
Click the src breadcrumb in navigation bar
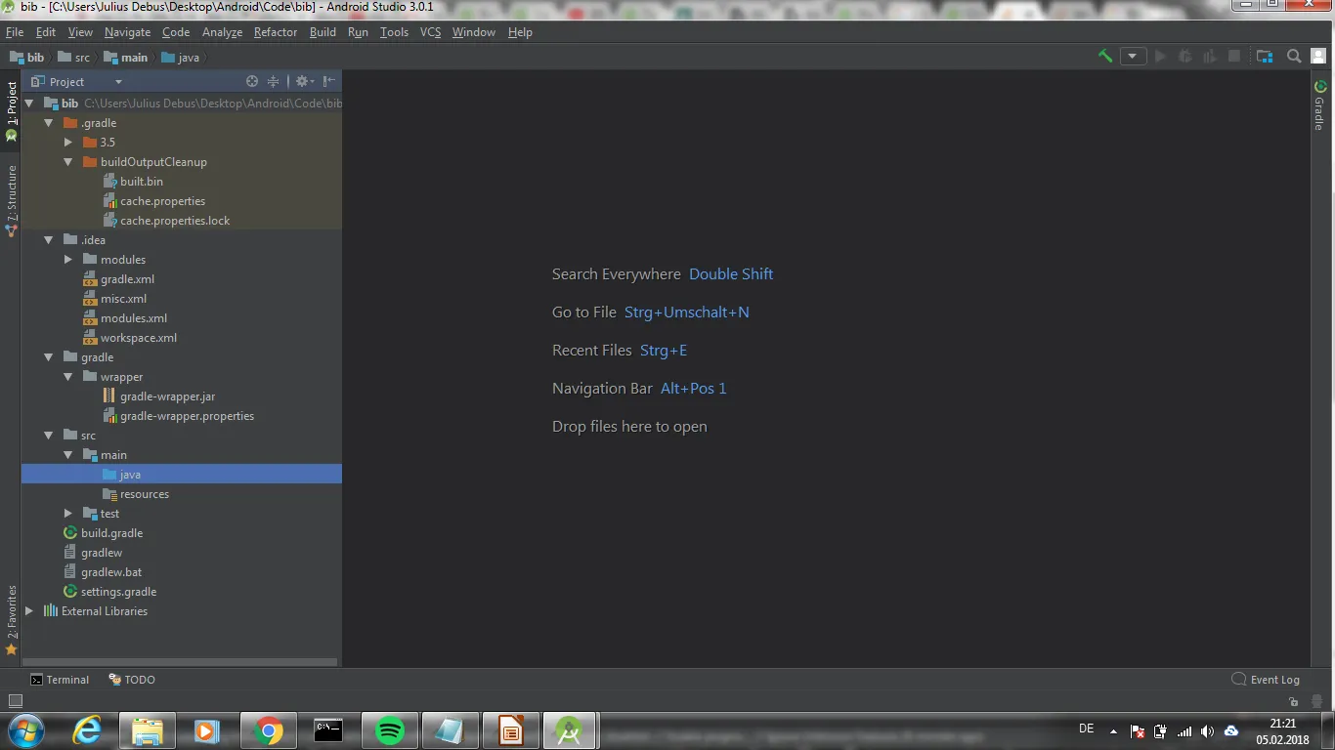click(73, 58)
